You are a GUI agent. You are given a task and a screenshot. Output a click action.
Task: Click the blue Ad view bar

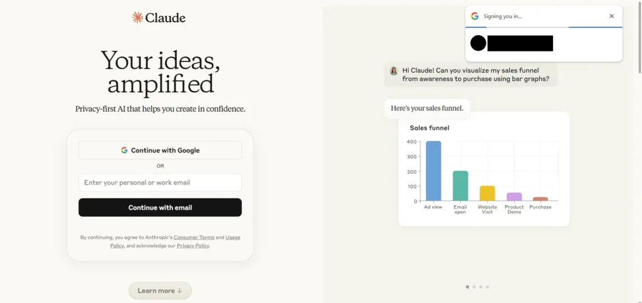433,171
